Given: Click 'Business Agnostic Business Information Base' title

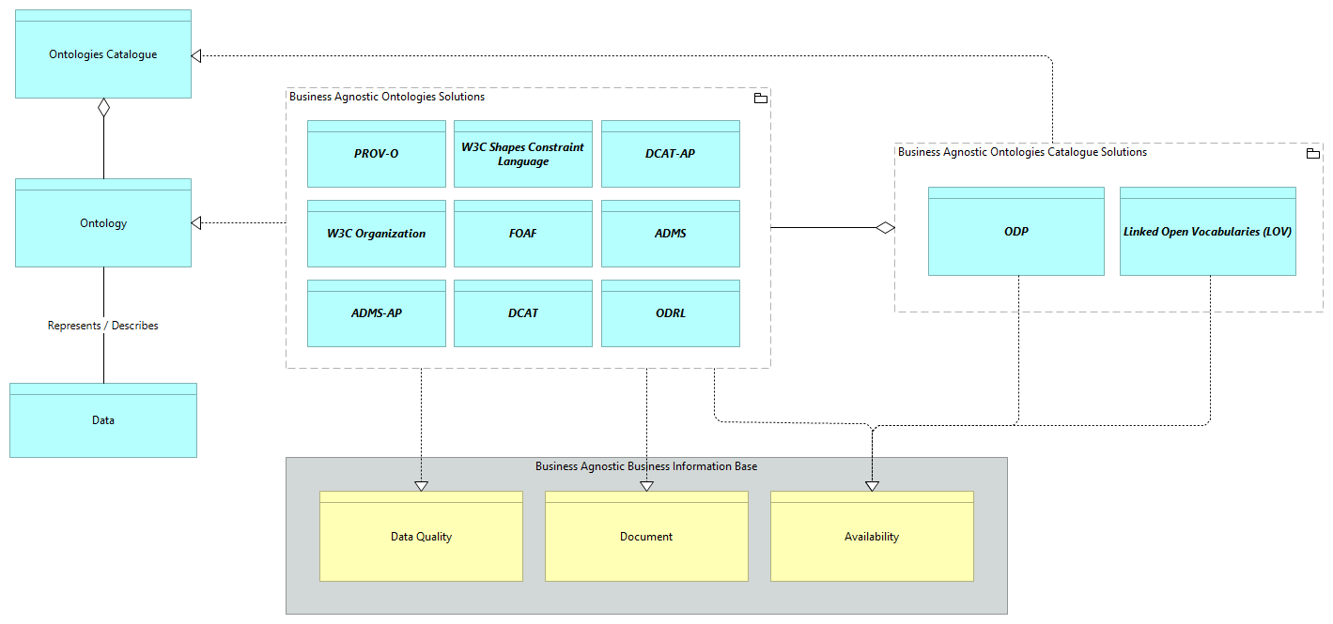Looking at the screenshot, I should point(646,466).
